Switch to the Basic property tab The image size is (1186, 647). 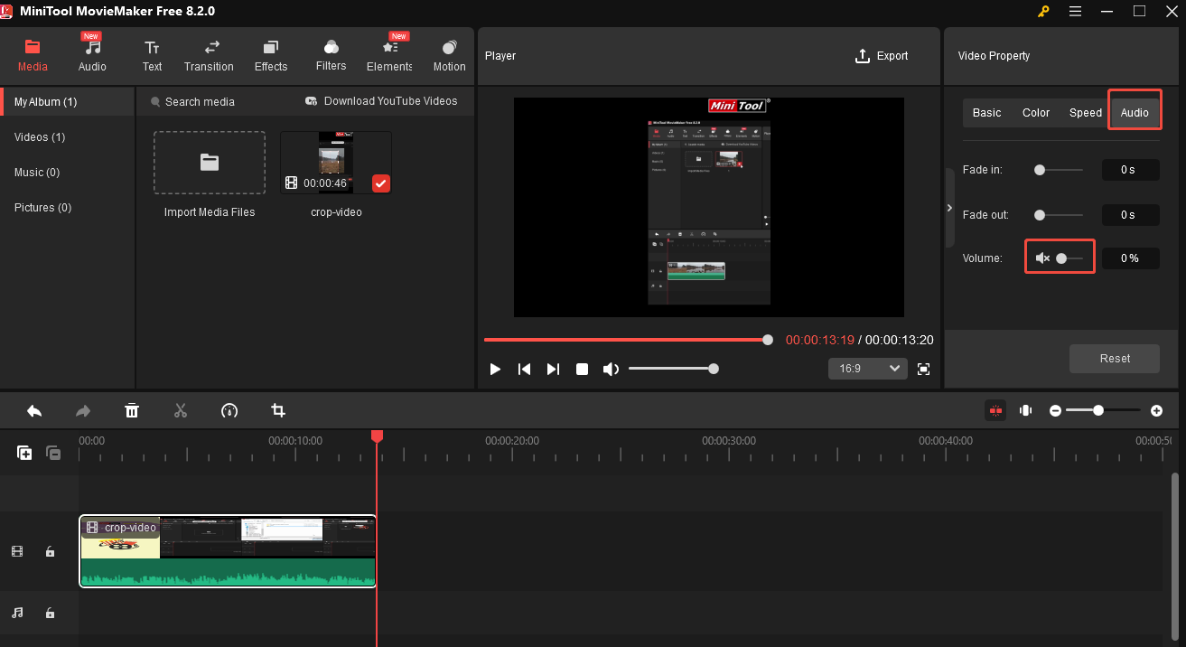click(986, 113)
